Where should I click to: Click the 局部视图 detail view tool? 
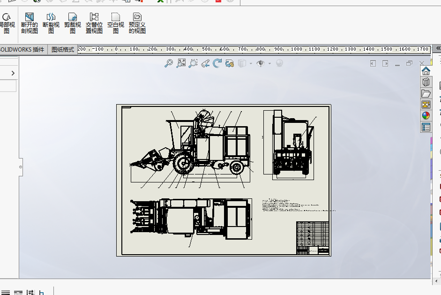[7, 23]
